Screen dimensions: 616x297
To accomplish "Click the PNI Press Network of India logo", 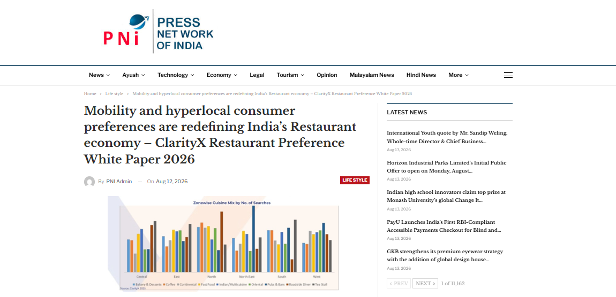I will point(159,32).
